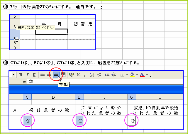Click the fx insert function icon

(24, 82)
